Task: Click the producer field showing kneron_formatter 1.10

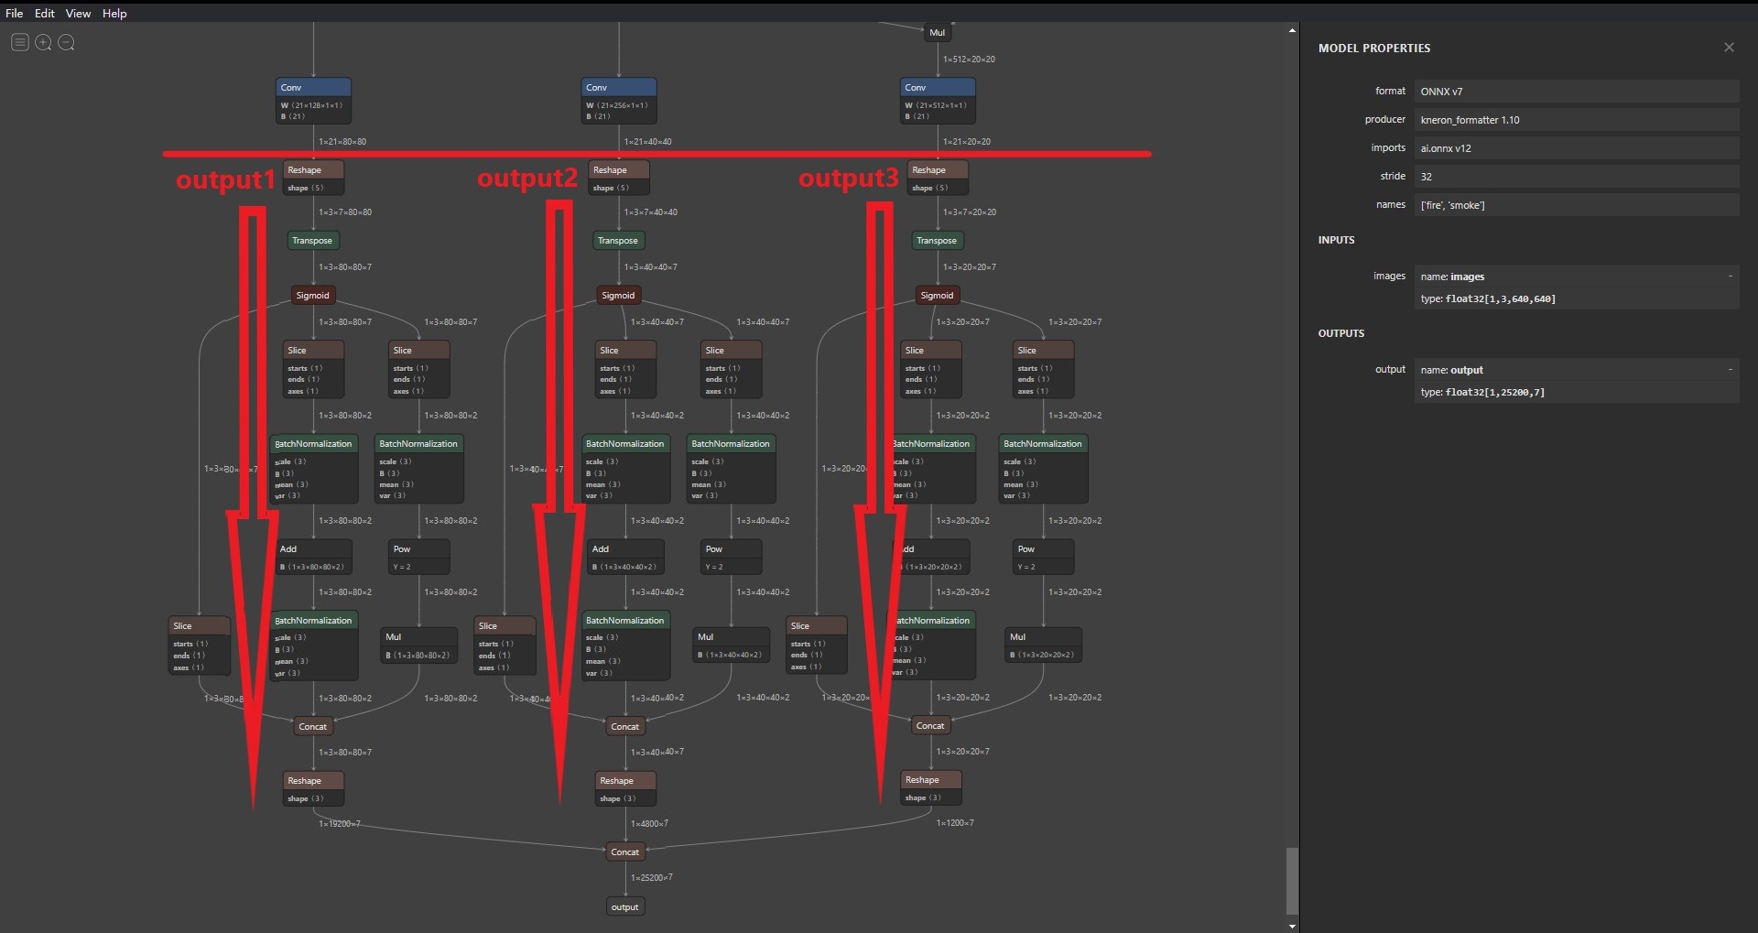Action: pyautogui.click(x=1575, y=120)
